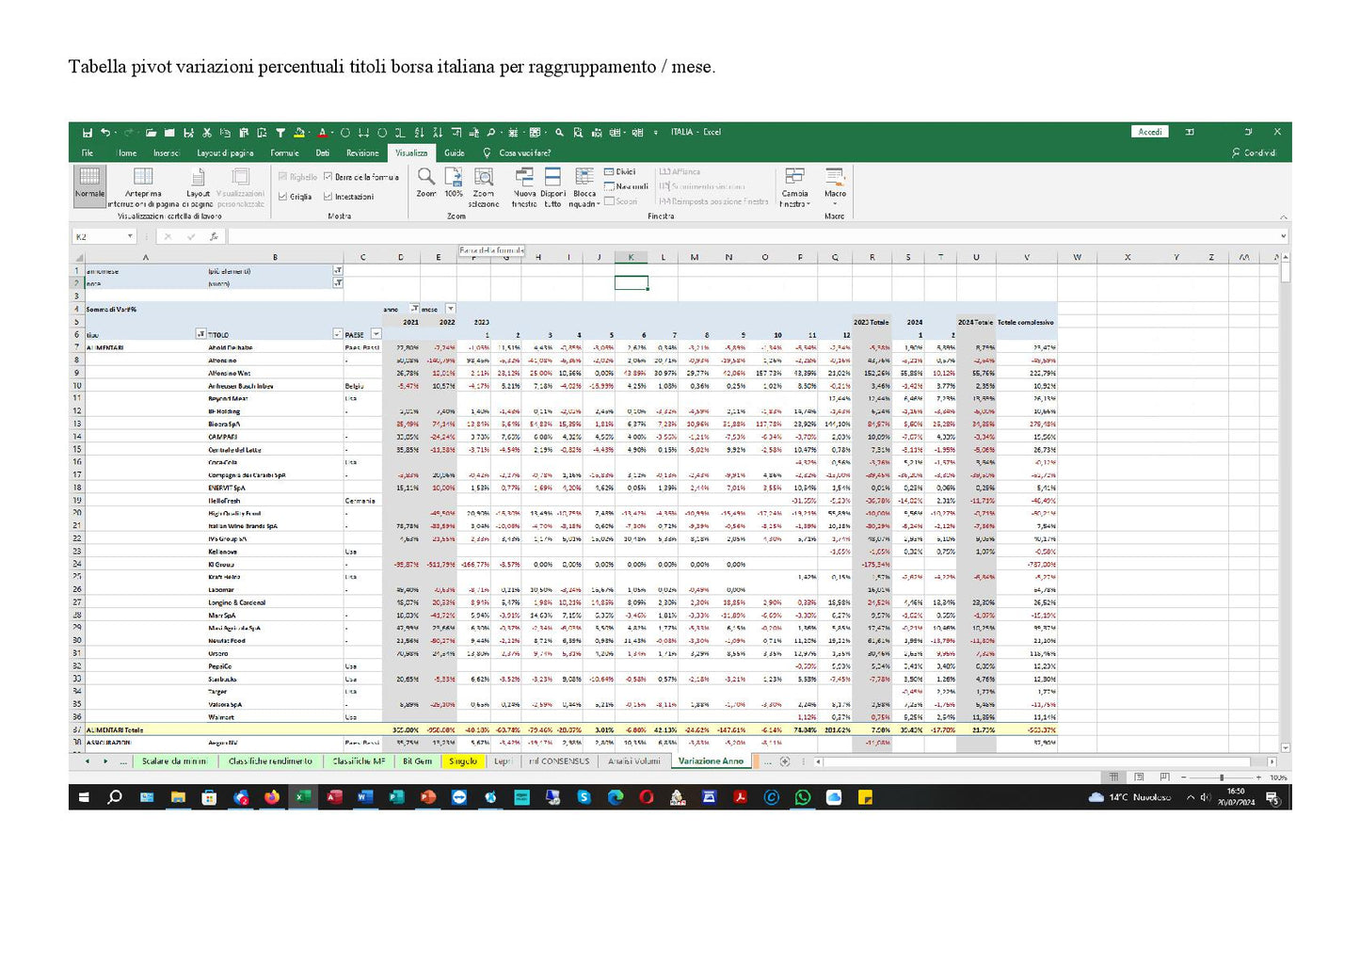Switch to Layout di pagina view
This screenshot has width=1360, height=961.
(198, 187)
